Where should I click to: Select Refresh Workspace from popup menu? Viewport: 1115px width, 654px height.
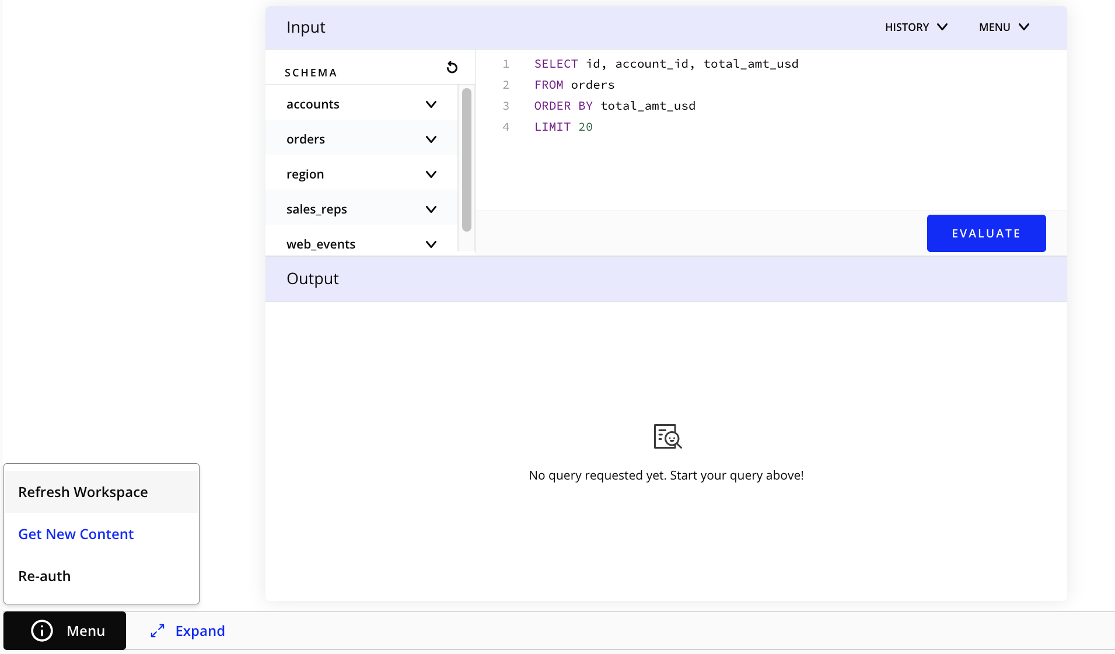click(x=102, y=492)
